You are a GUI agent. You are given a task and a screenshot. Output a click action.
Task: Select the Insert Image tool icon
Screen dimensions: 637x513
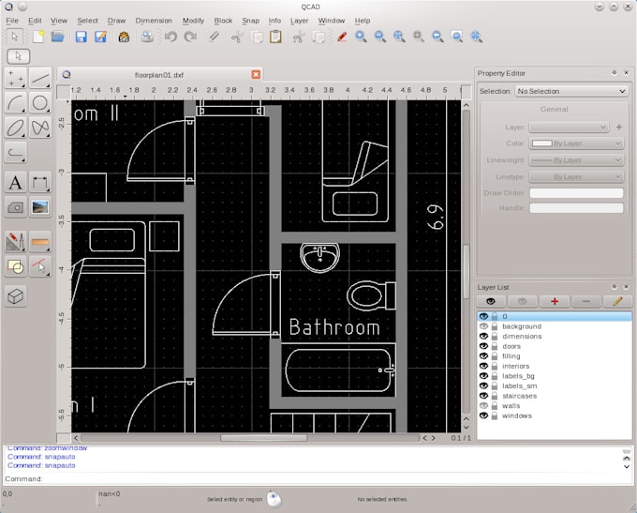pos(40,207)
